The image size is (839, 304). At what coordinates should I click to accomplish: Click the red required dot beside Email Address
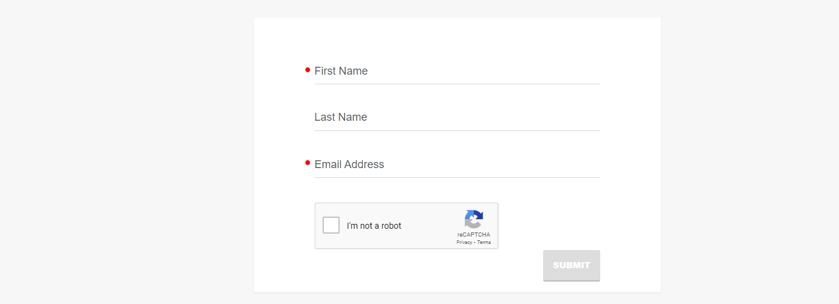[307, 163]
